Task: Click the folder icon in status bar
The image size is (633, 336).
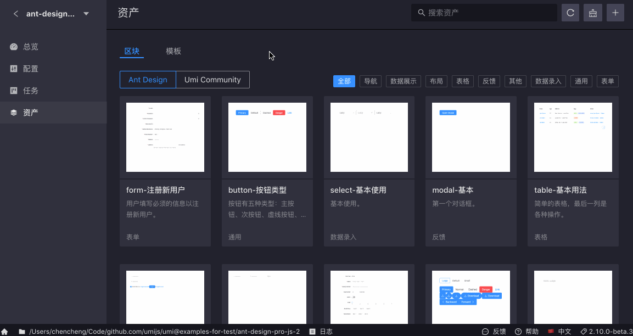Action: (x=22, y=332)
